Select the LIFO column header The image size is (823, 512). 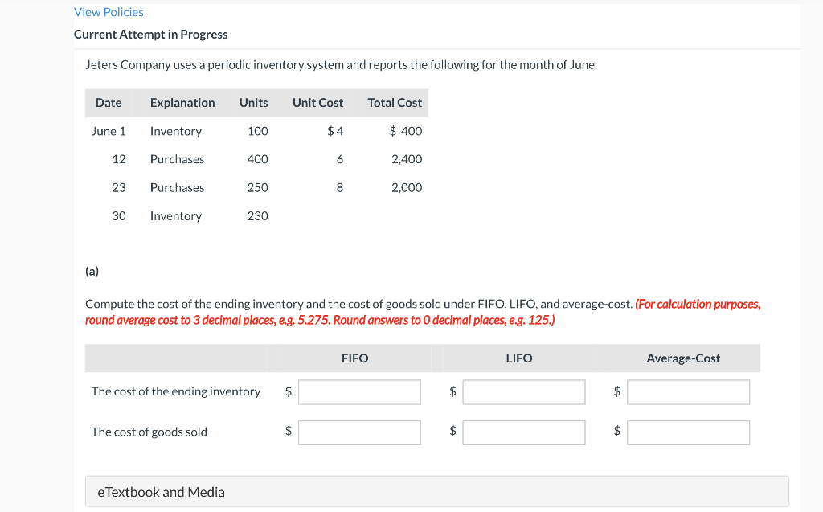[519, 358]
